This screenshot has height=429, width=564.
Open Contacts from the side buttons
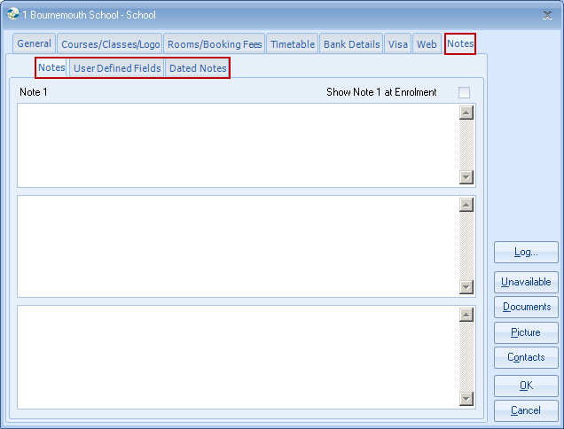(526, 357)
